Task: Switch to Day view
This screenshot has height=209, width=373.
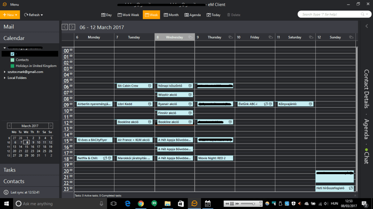Action: pyautogui.click(x=106, y=15)
